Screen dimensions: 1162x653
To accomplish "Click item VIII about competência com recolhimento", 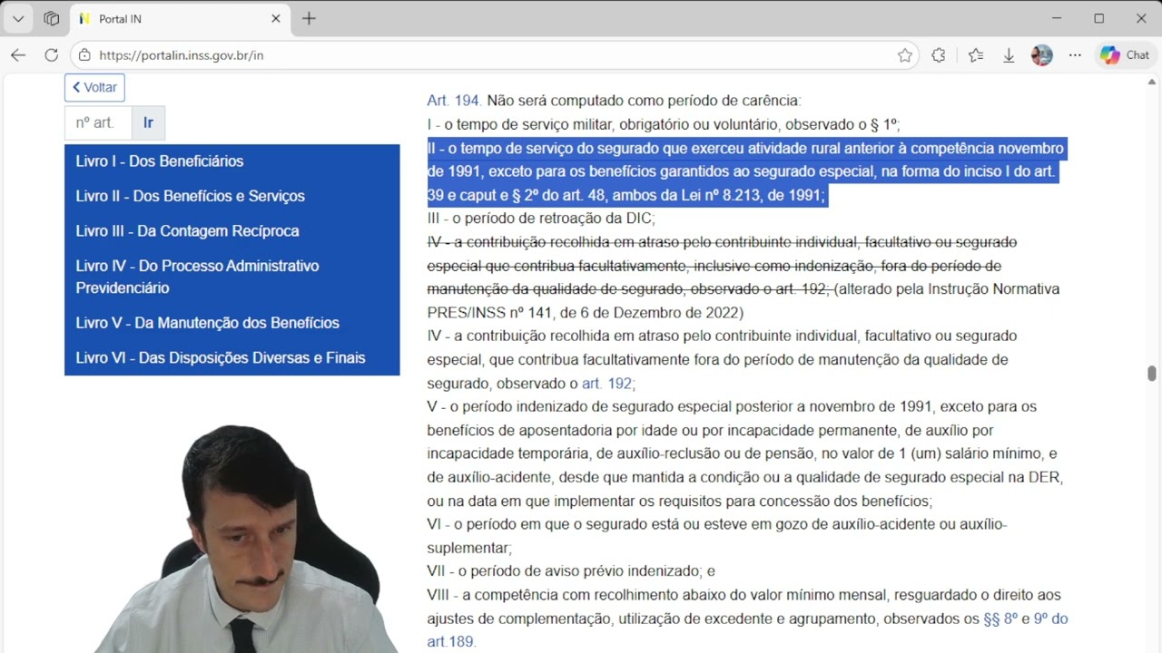I will pyautogui.click(x=747, y=619).
